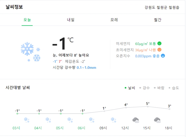This screenshot has height=137, width=186.
Task: Click orange frown face beside 초미세먼지 나쁨
Action: (159, 50)
